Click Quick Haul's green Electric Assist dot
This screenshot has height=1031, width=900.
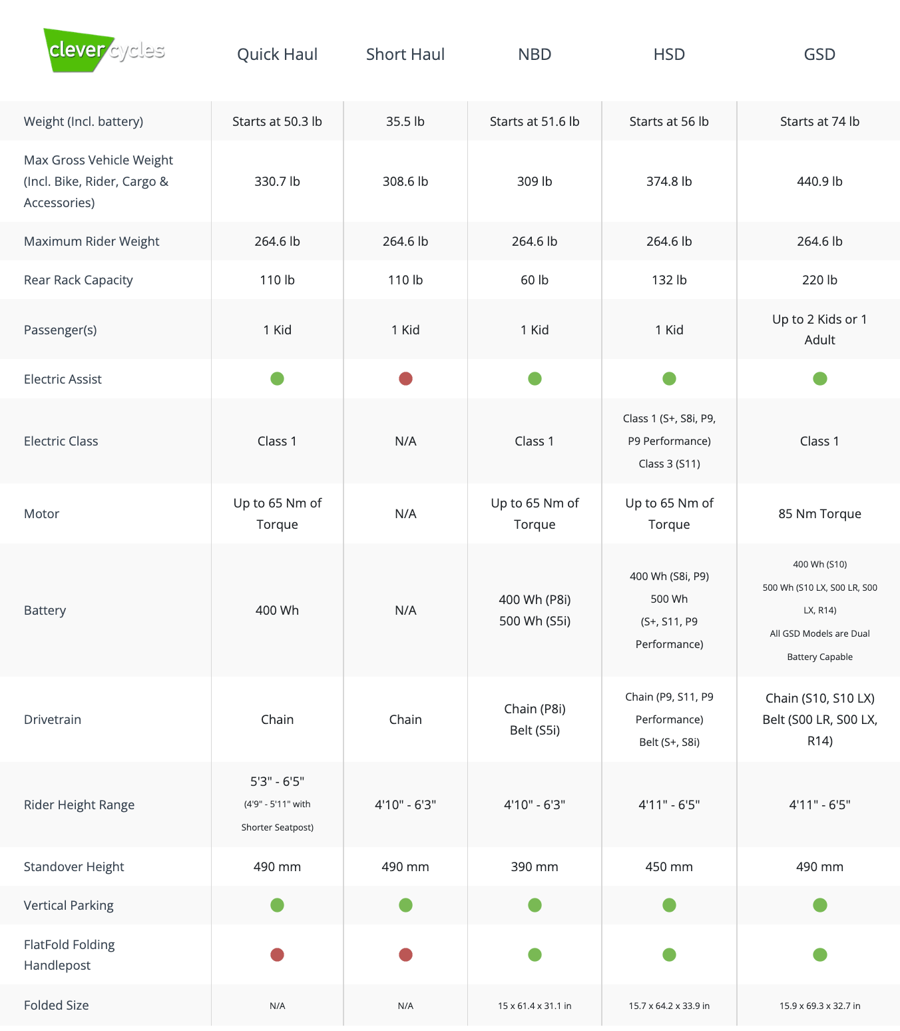[277, 379]
